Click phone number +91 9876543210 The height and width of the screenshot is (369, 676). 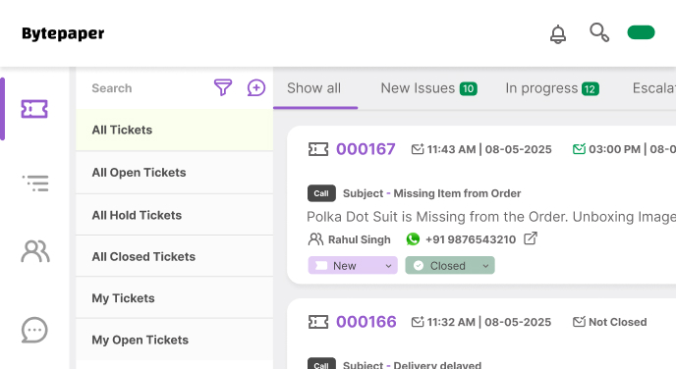(x=471, y=239)
